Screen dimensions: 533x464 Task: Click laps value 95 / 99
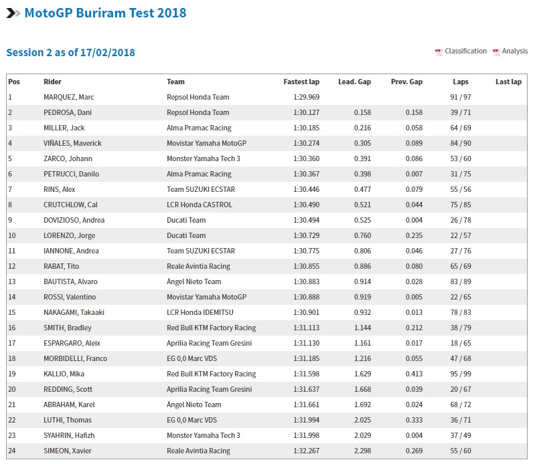(461, 374)
